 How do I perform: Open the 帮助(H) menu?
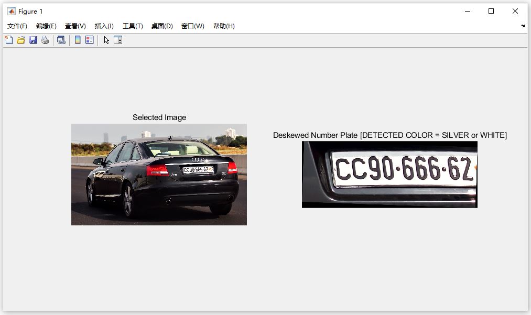pos(224,26)
